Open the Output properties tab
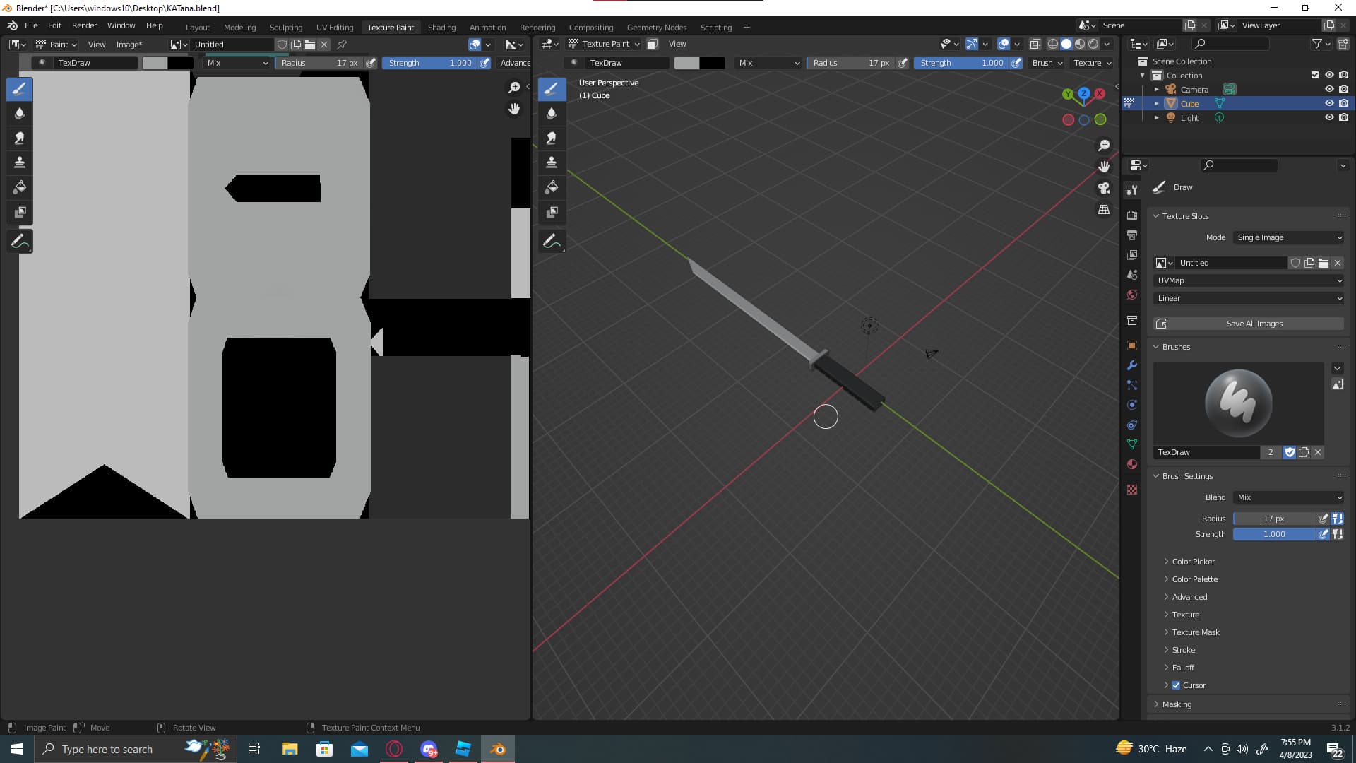Screen dimensions: 1356x763 tap(1132, 235)
